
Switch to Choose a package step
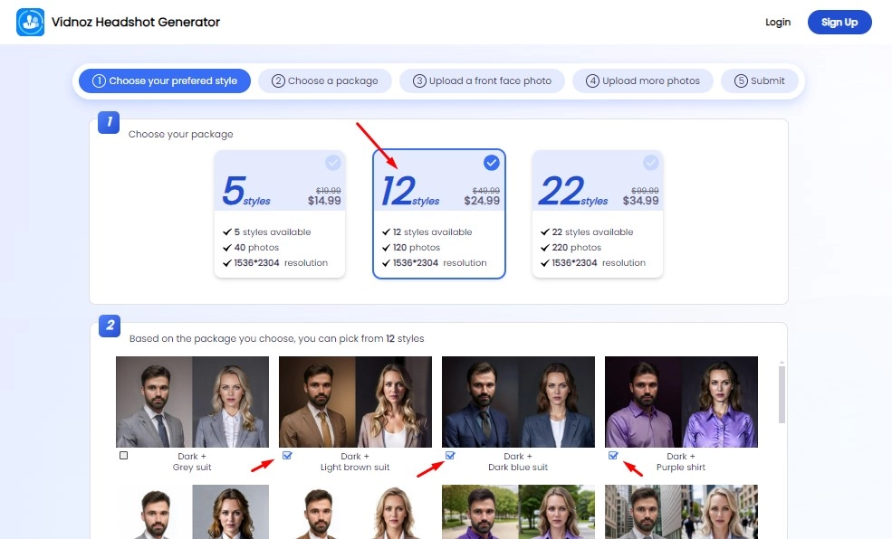point(324,80)
